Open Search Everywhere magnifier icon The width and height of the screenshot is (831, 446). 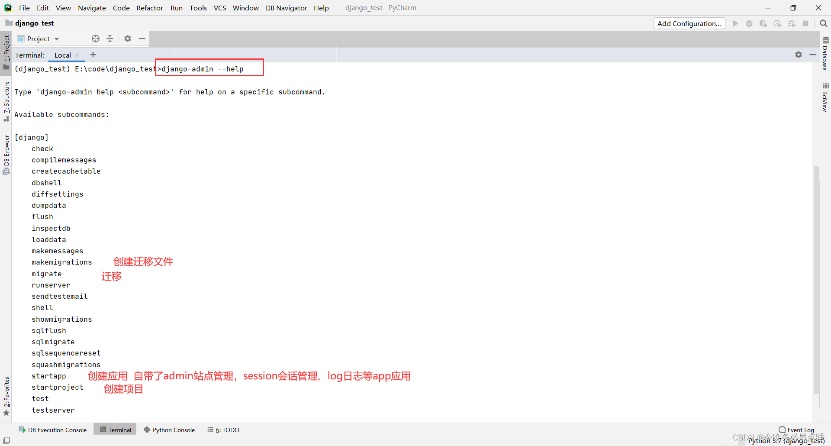coord(823,23)
